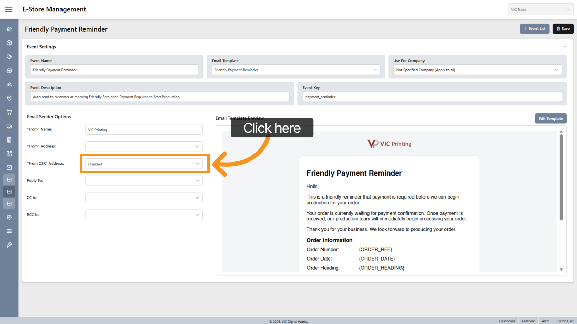Open the products box icon in sidebar

pos(9,43)
